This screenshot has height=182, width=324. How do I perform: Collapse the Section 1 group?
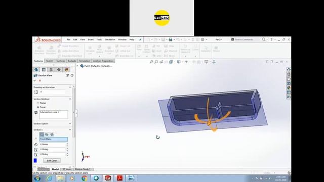click(x=70, y=129)
